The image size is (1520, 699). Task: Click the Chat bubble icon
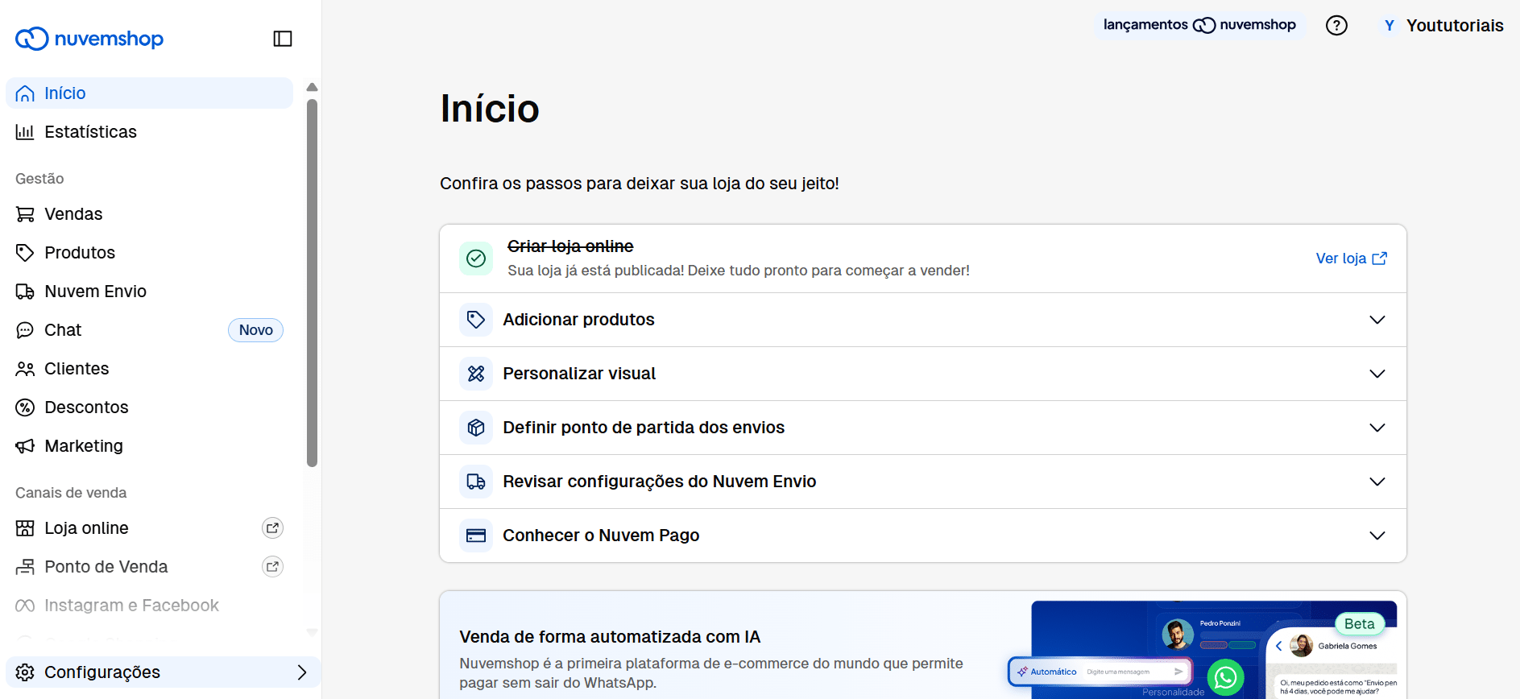click(x=25, y=330)
